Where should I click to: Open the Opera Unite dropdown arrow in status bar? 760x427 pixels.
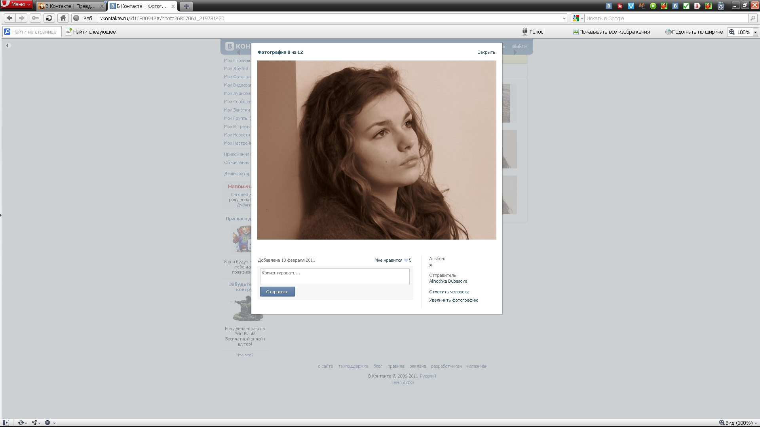(x=40, y=423)
